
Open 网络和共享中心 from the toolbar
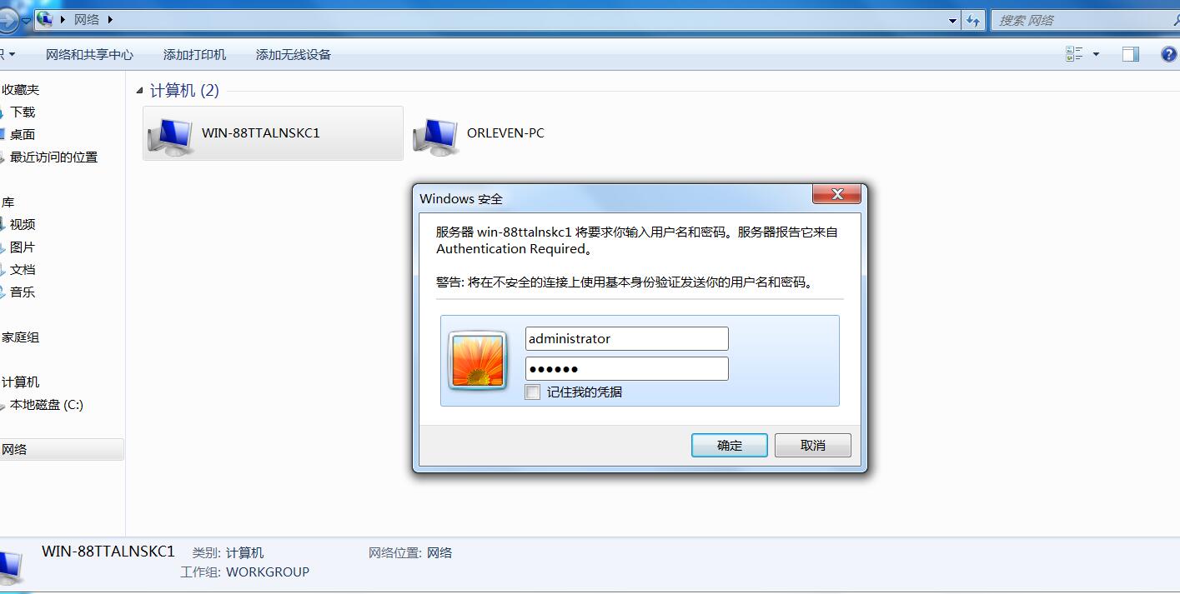tap(89, 54)
